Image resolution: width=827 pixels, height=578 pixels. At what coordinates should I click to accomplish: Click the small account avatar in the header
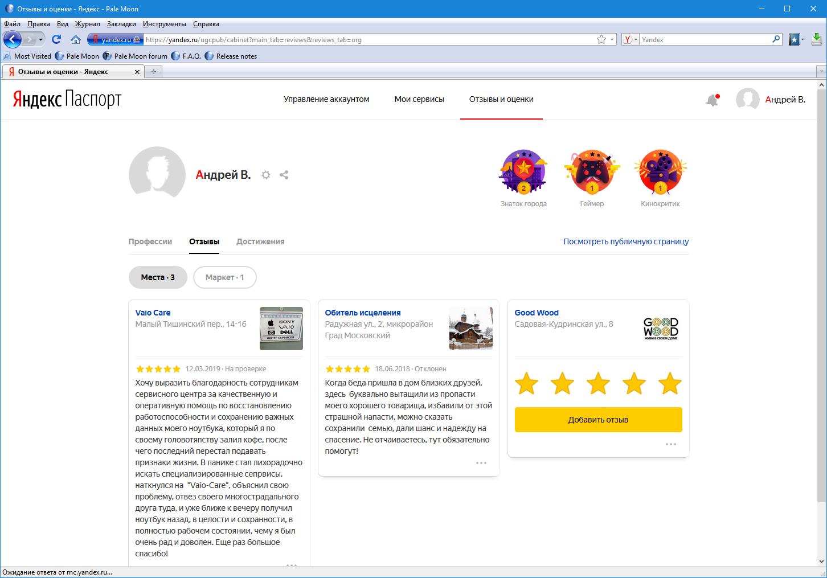747,99
